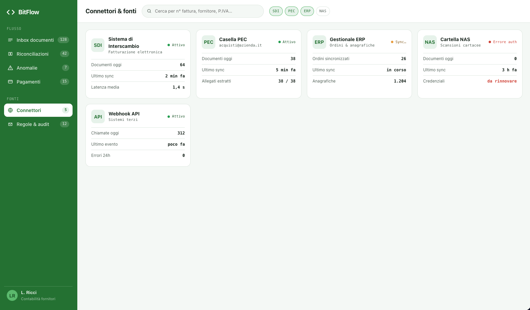Click the '3 h fa' sync value
Image resolution: width=530 pixels, height=310 pixels.
[x=509, y=70]
